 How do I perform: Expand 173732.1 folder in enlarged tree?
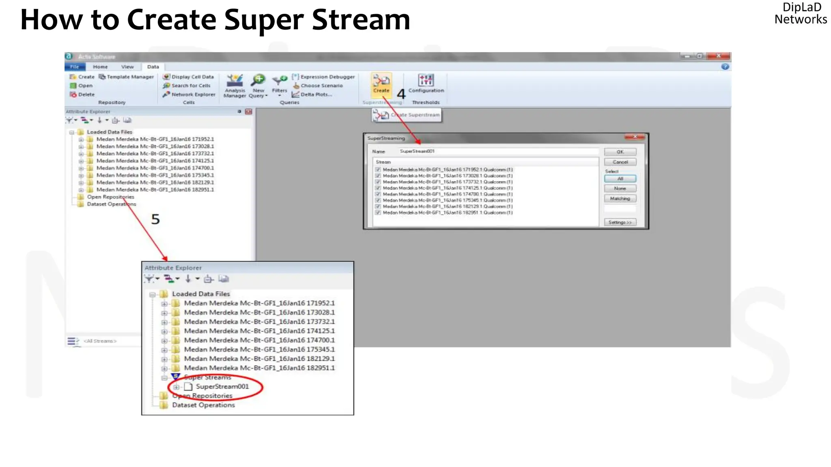164,322
